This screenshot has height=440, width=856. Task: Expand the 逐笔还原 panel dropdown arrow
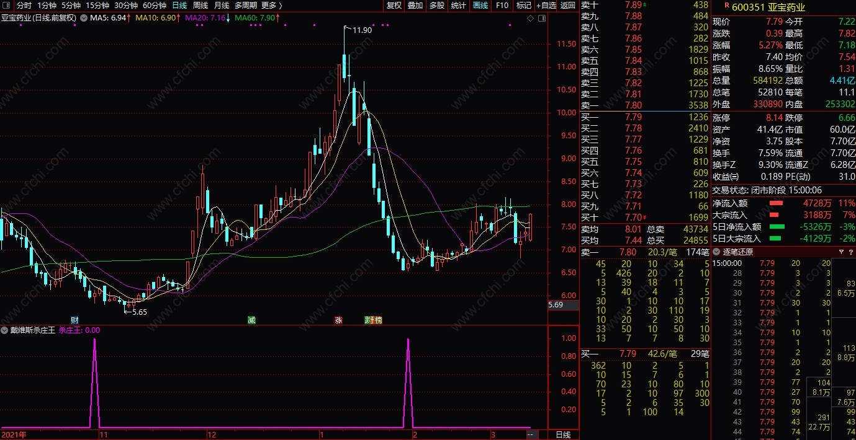[716, 252]
